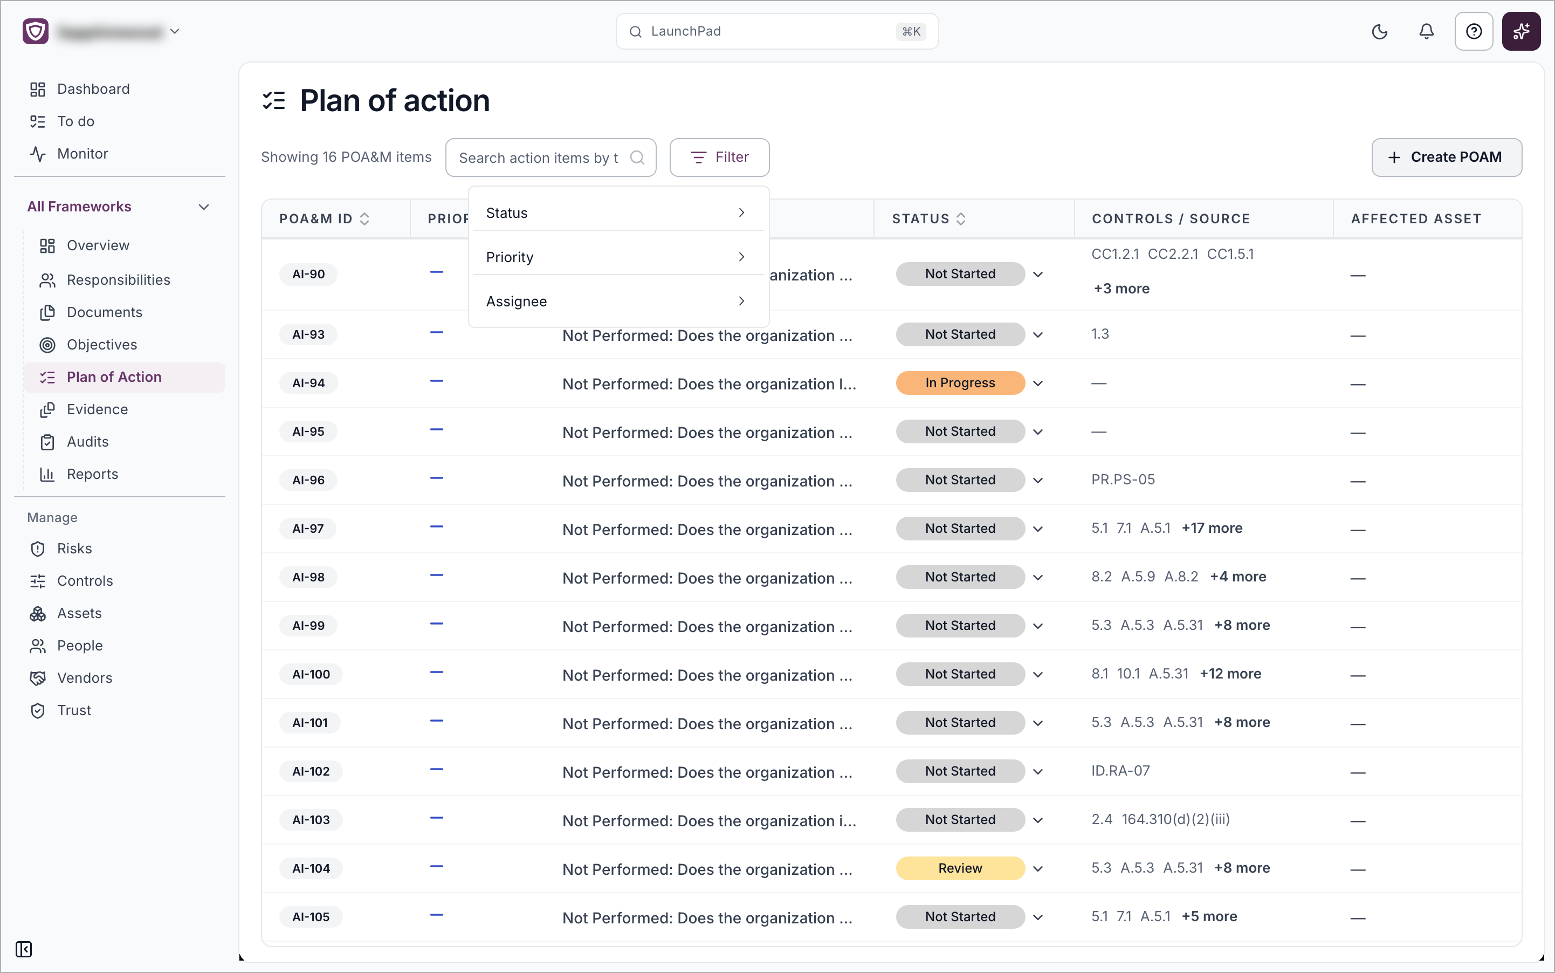Viewport: 1555px width, 973px height.
Task: Expand organization switcher chevron
Action: (x=174, y=31)
